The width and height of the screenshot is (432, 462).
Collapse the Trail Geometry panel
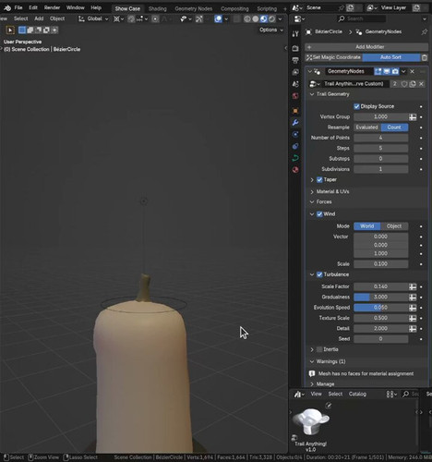click(x=312, y=94)
